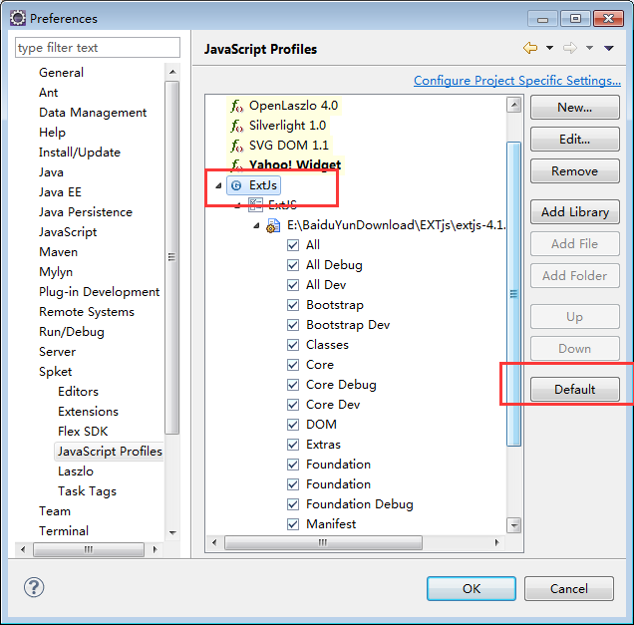Open the forward history dropdown arrow
This screenshot has height=625, width=634.
pyautogui.click(x=589, y=48)
